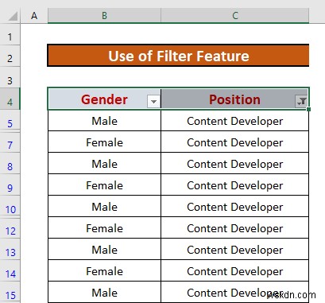Screen dimensions: 325x303
Task: Select Content Developer cell in row 5
Action: tap(234, 121)
